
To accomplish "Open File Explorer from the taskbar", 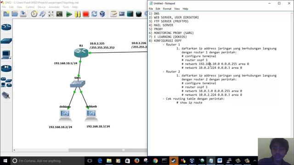I will click(x=109, y=161).
